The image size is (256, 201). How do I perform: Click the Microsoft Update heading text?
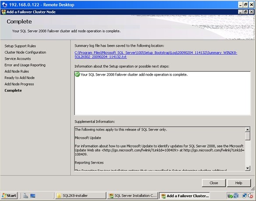click(88, 138)
